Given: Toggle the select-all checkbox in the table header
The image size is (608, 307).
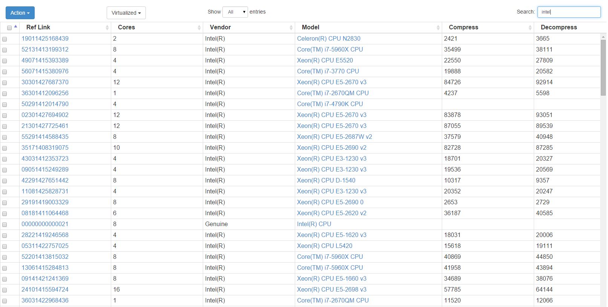Looking at the screenshot, I should pyautogui.click(x=9, y=28).
